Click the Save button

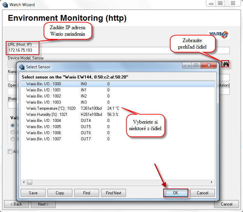pyautogui.click(x=33, y=193)
